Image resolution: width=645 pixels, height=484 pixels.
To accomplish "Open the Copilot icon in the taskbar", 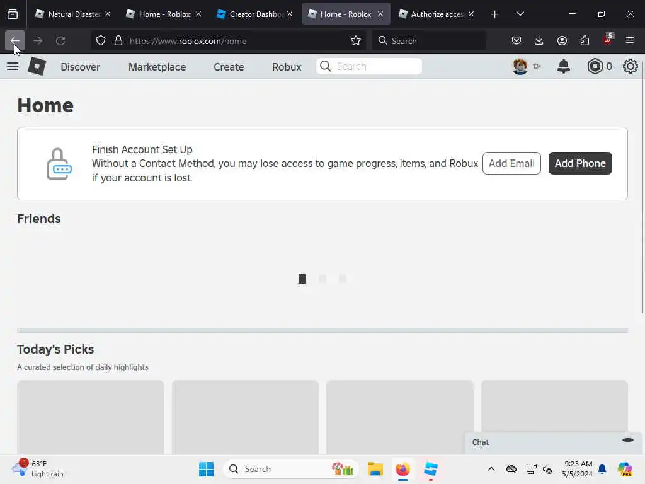I will [x=625, y=469].
